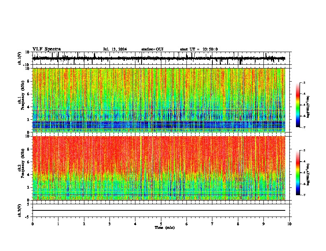Viewport: 326px width, 251px height.
Task: Click the '4' kHz tick on ch.2 frequency axis
Action: click(x=29, y=175)
